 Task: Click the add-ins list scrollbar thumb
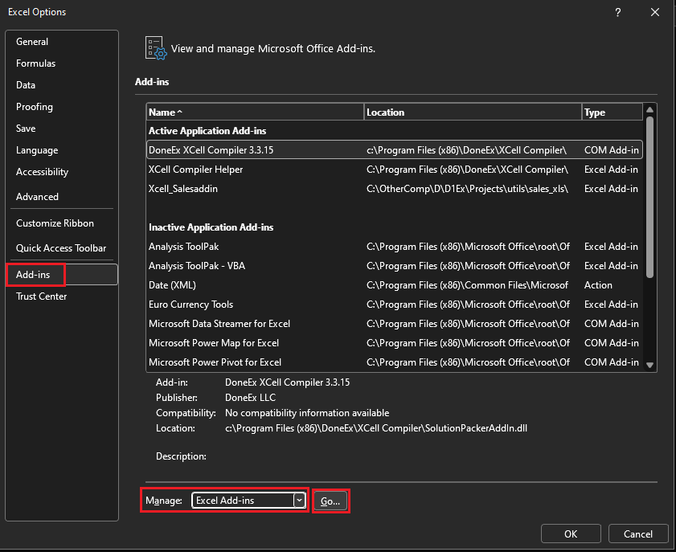click(649, 197)
